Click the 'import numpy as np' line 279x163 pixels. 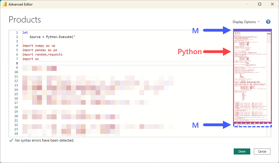click(x=39, y=46)
